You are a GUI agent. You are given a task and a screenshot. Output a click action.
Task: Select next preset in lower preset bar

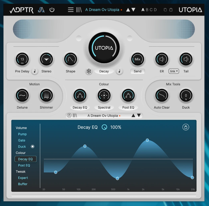(x=139, y=115)
